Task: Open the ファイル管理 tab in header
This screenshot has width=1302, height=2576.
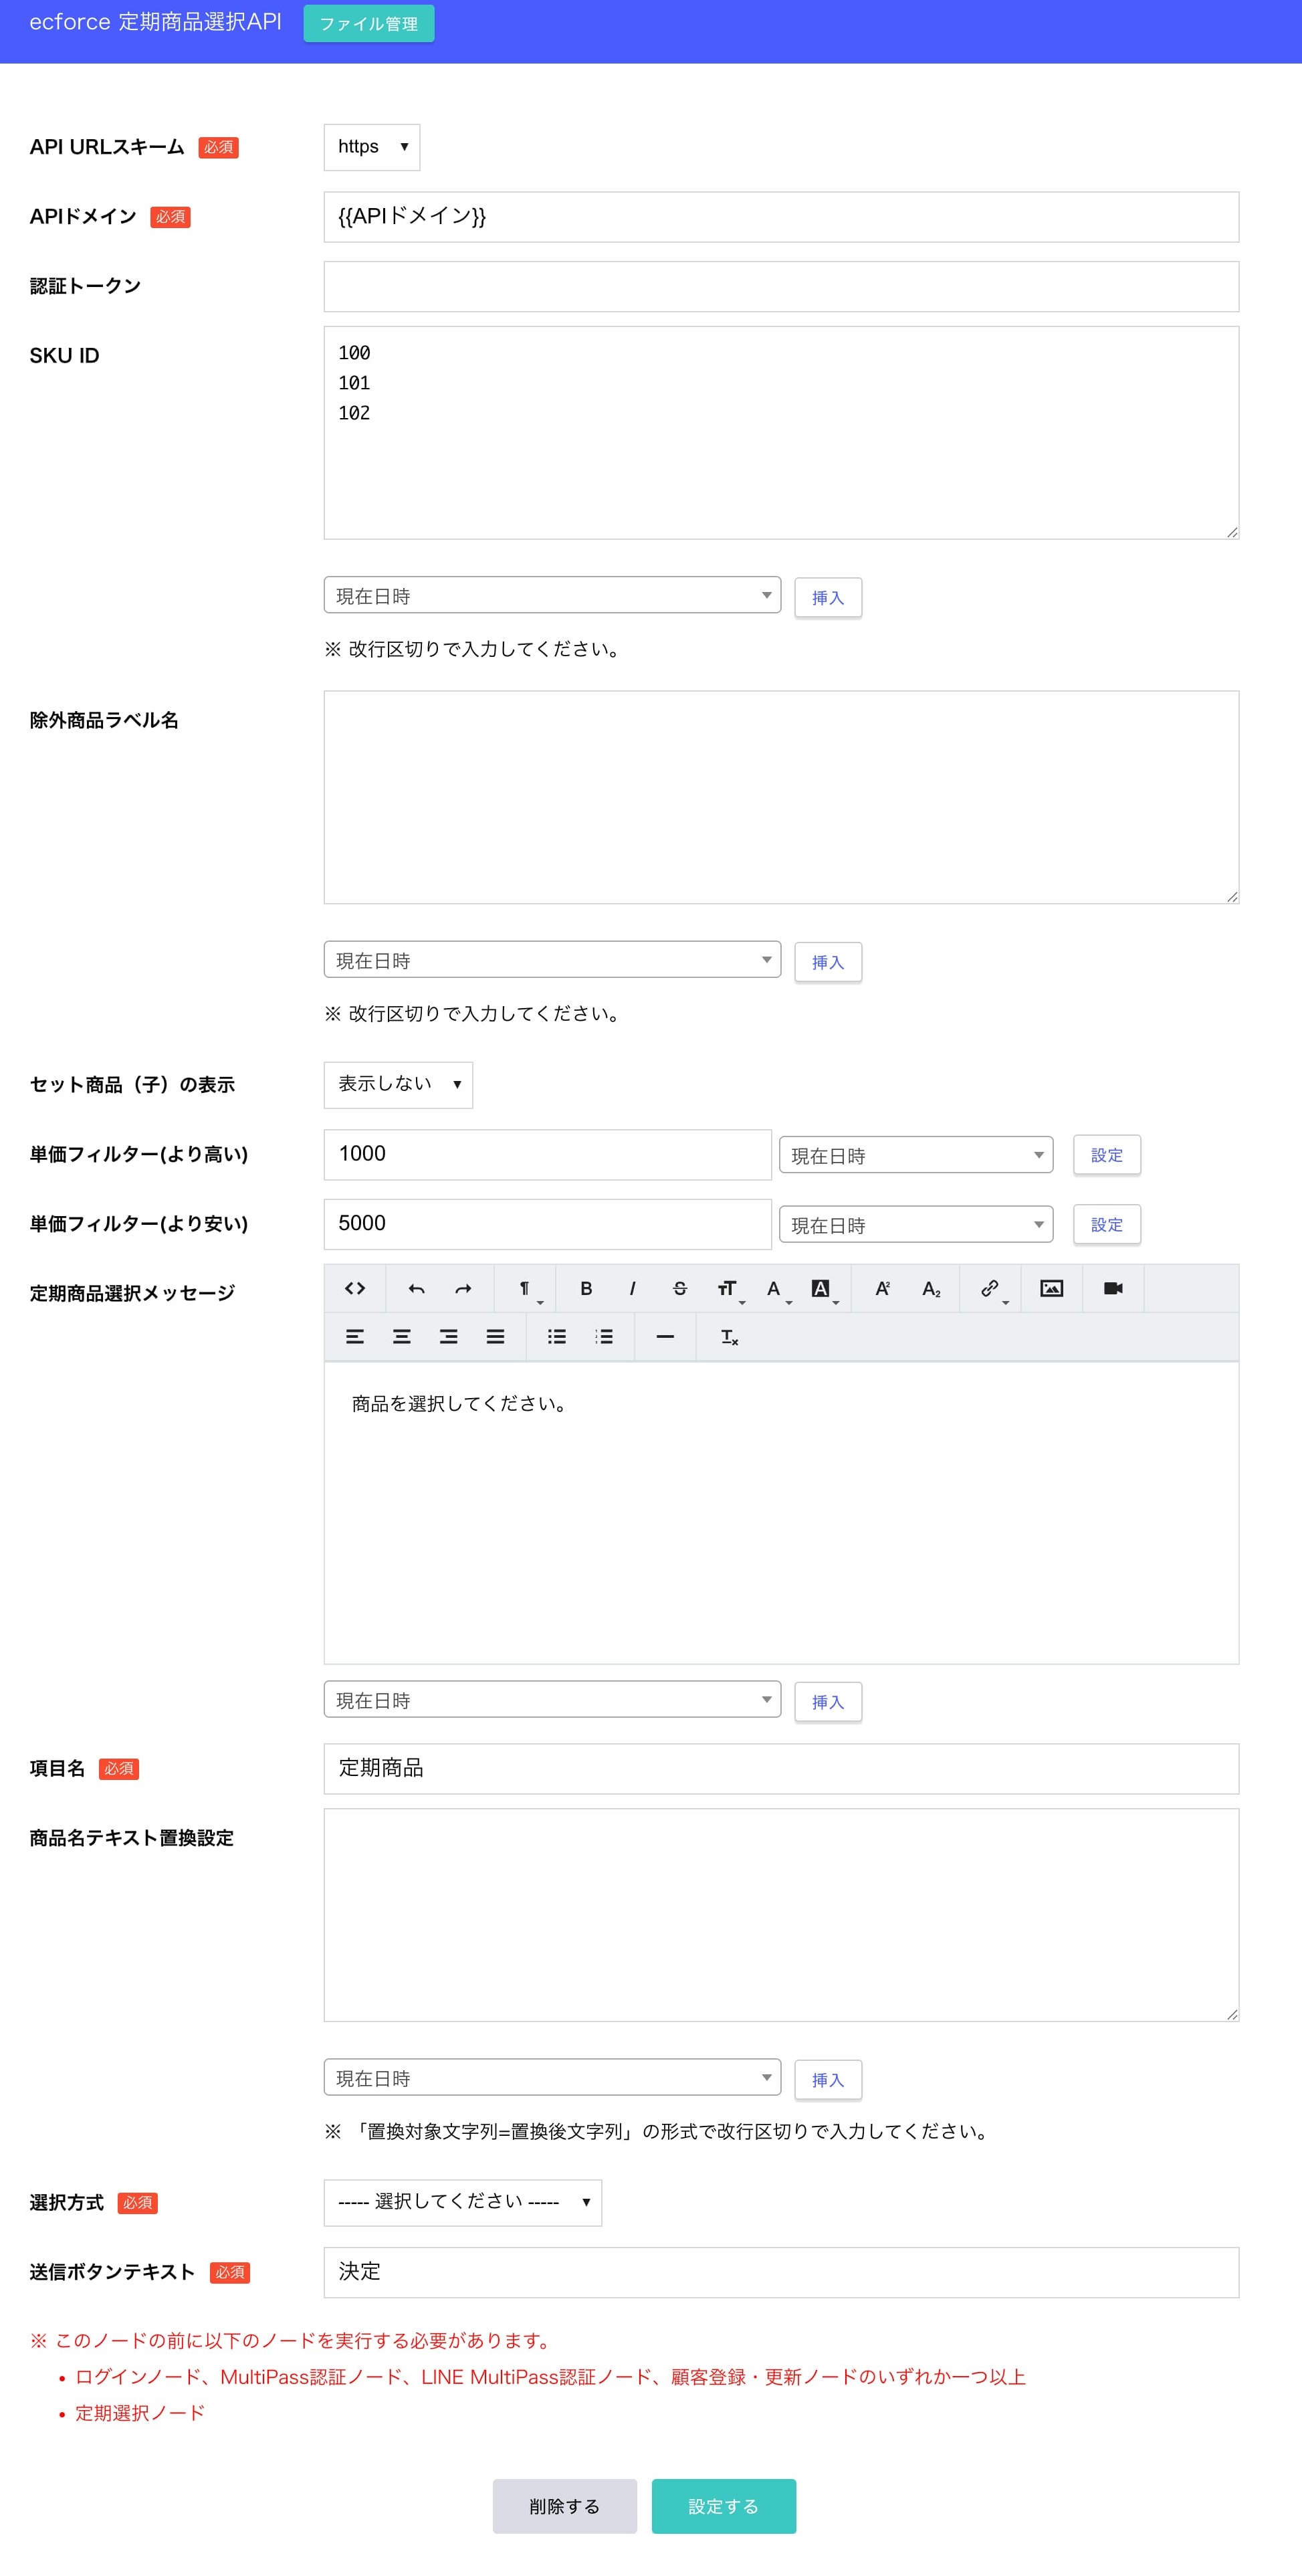Action: [x=369, y=24]
